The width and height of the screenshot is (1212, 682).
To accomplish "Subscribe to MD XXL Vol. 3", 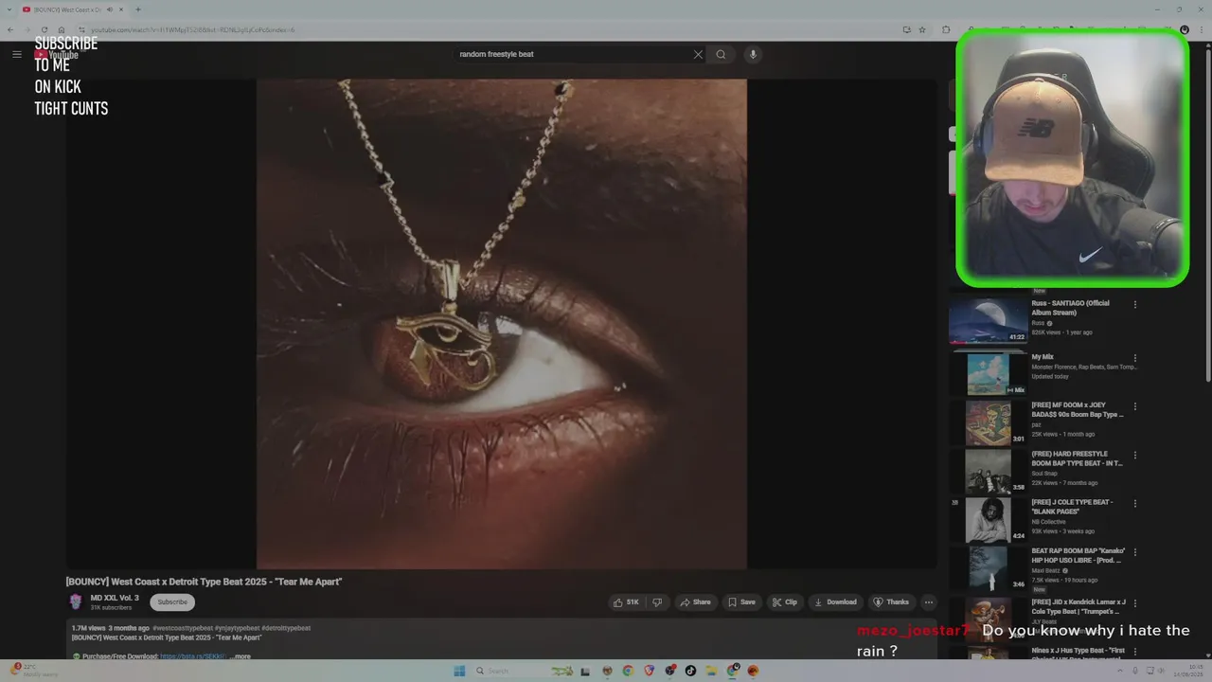I will pos(172,602).
